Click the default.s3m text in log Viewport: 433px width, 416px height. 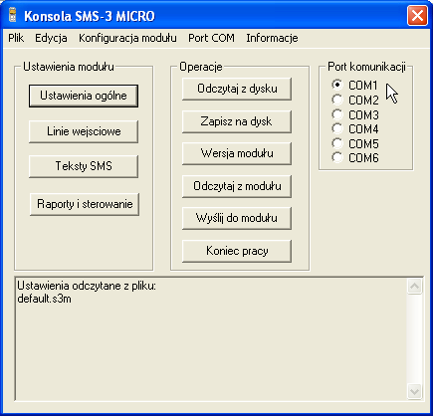pyautogui.click(x=44, y=299)
